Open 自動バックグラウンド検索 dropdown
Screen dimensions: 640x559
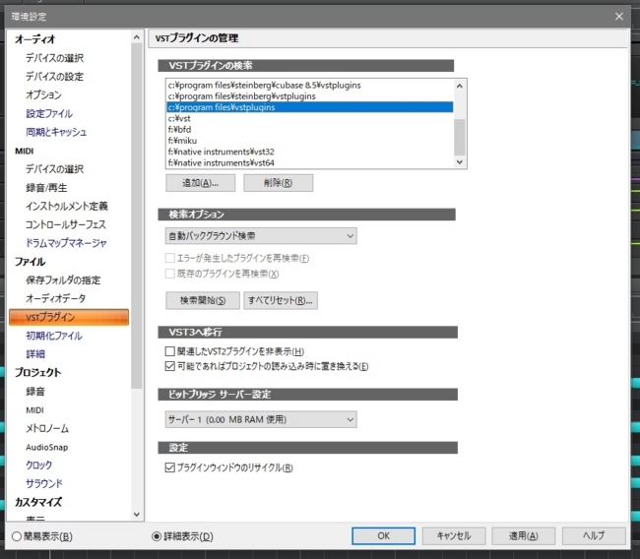point(261,236)
